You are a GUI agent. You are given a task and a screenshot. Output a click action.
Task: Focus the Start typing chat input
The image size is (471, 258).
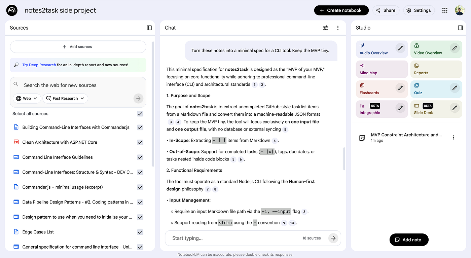(x=235, y=238)
